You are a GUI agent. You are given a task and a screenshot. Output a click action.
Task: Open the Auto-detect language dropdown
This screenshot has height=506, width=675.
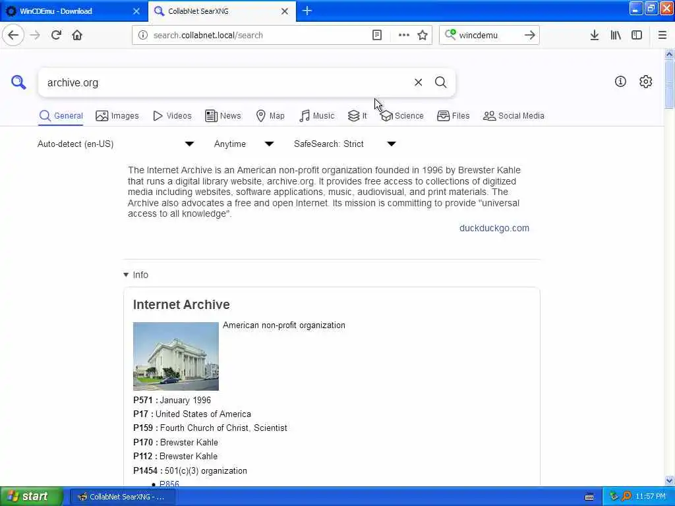point(115,144)
